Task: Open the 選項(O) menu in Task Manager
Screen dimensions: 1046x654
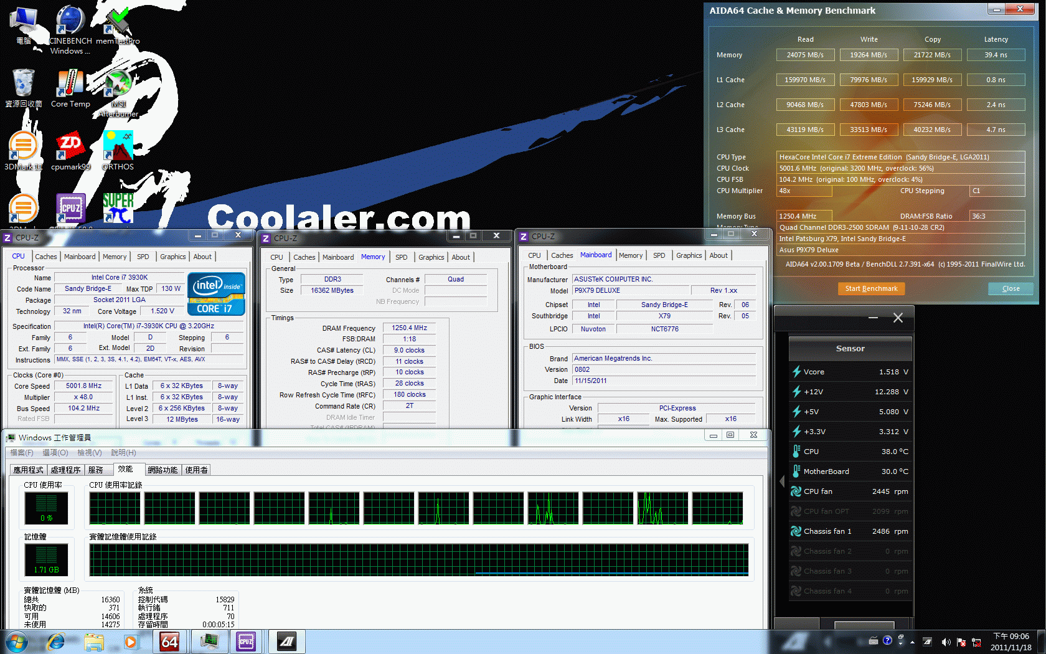Action: (x=55, y=453)
